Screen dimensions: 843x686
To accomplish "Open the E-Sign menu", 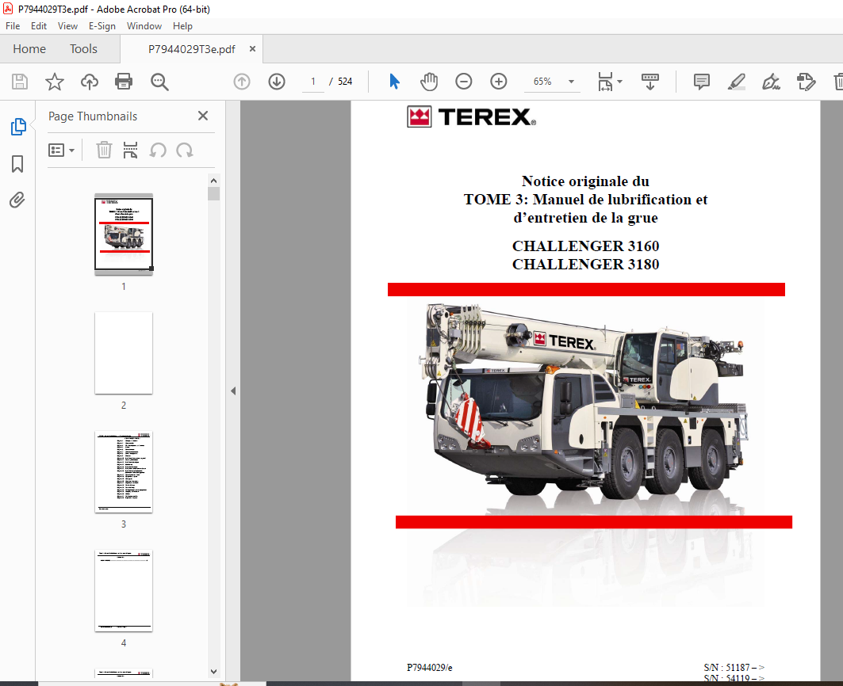I will click(102, 26).
